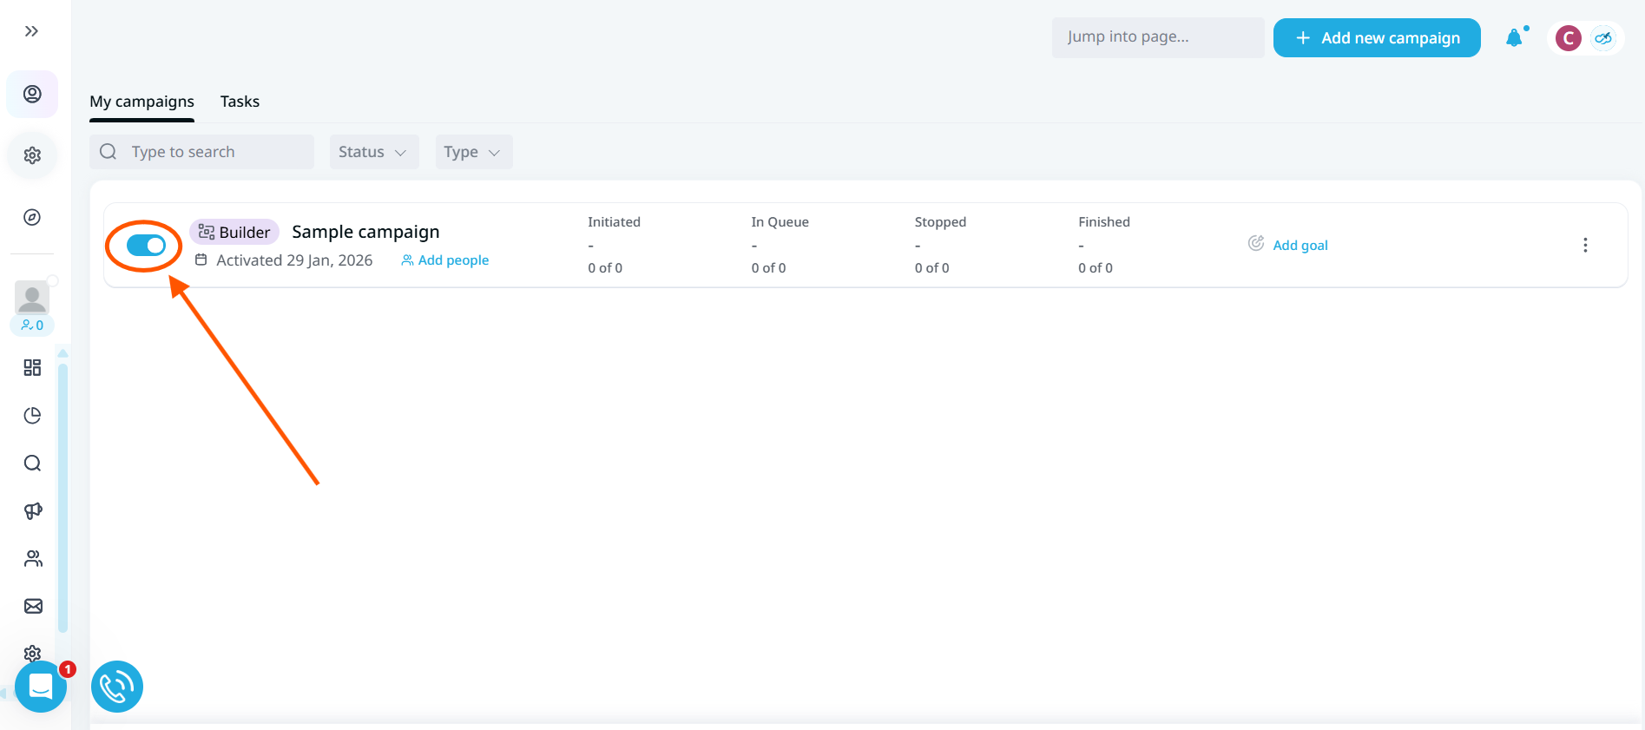Open the megaphone campaigns sidebar icon

[33, 510]
